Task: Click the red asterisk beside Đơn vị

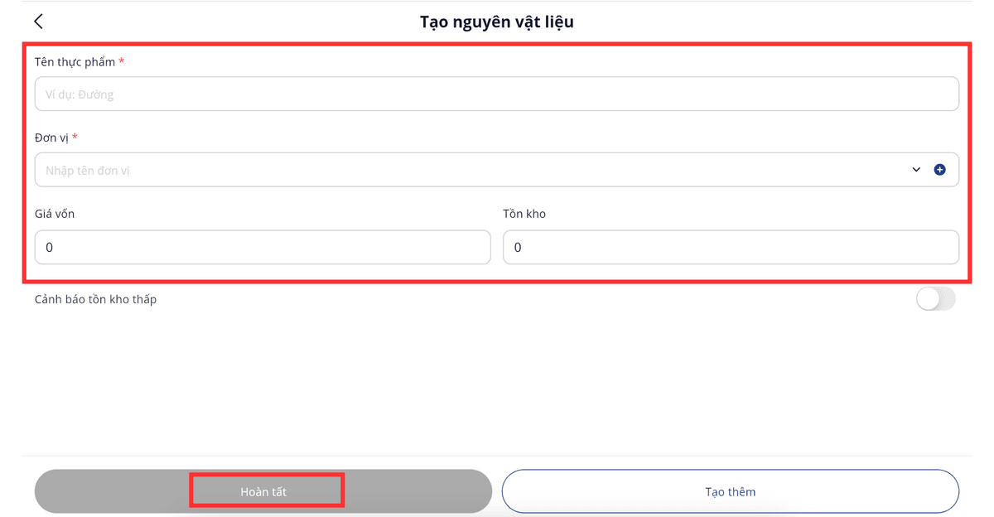Action: click(x=75, y=138)
